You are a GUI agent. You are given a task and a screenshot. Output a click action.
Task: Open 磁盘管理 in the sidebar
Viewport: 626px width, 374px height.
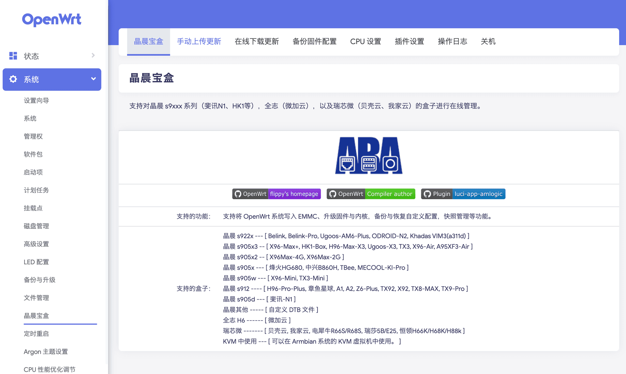coord(36,226)
